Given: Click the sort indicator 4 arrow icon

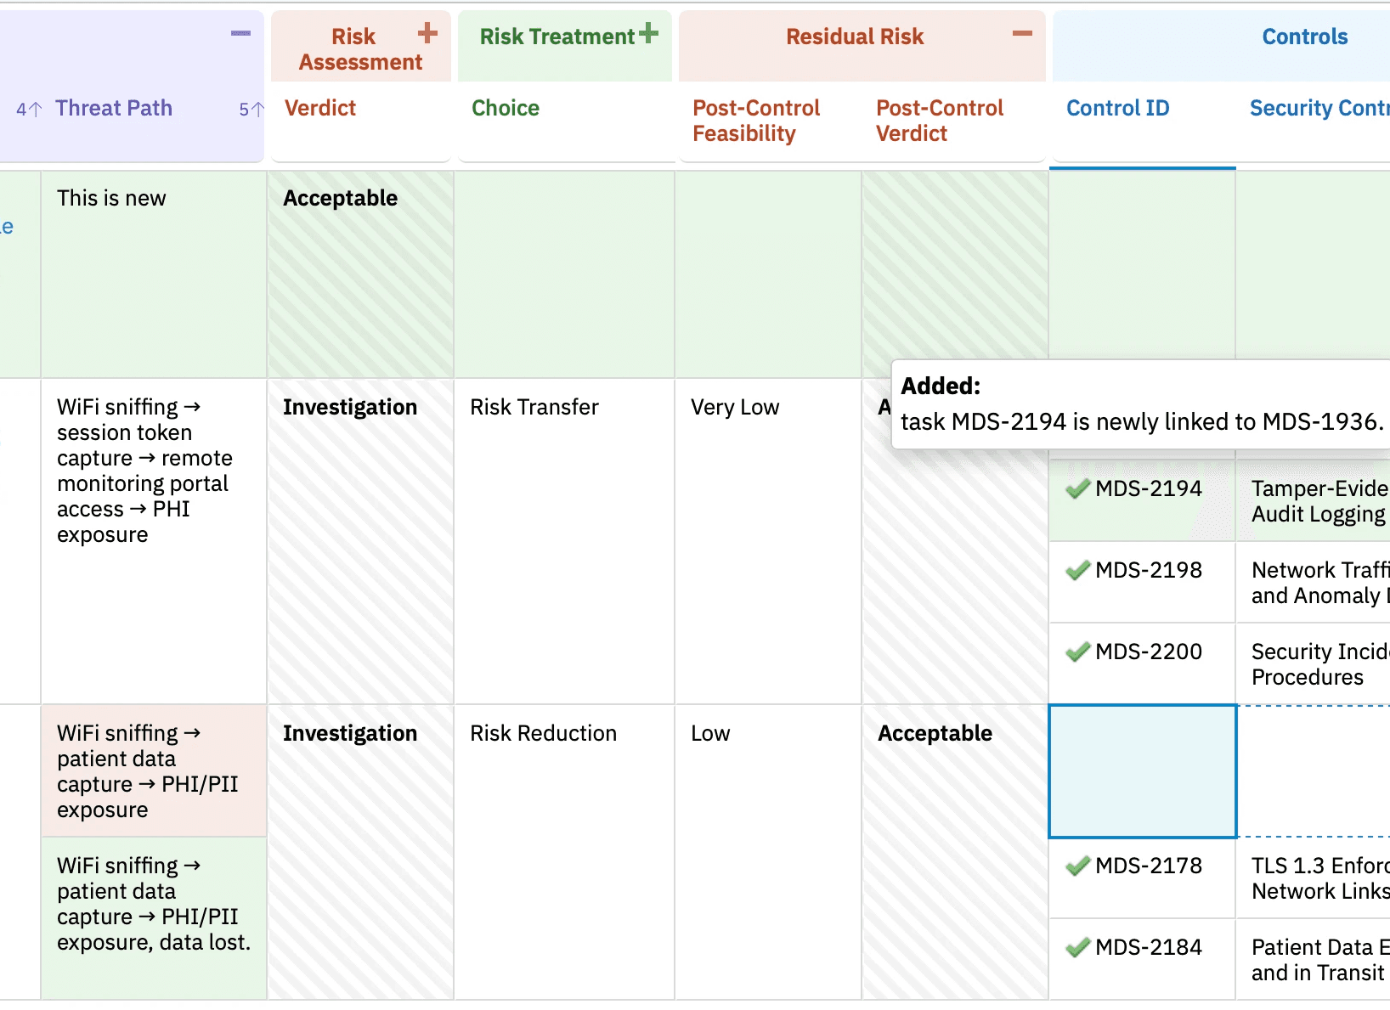Looking at the screenshot, I should pos(29,109).
